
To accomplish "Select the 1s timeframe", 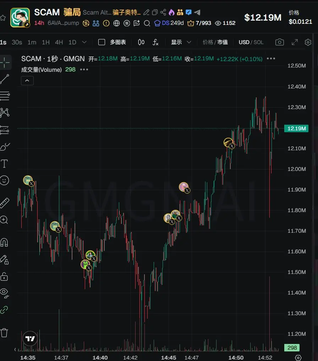I will [3, 42].
